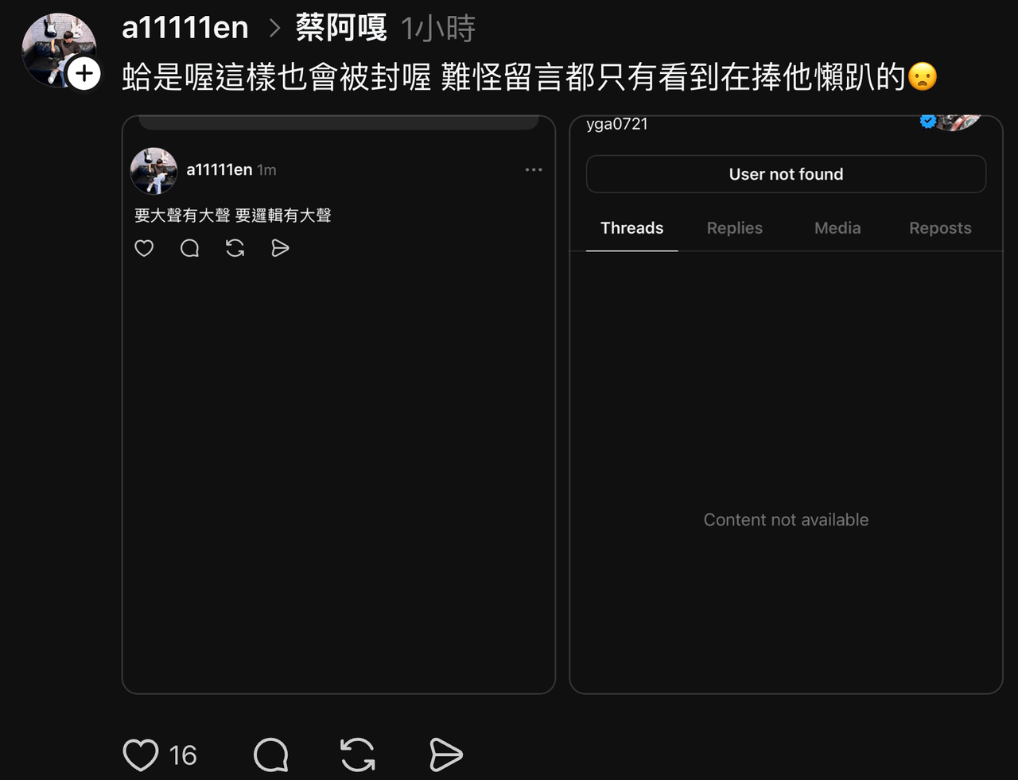This screenshot has width=1018, height=780.
Task: Comment on the embedded 要大聲有大聲 post
Action: coord(189,248)
